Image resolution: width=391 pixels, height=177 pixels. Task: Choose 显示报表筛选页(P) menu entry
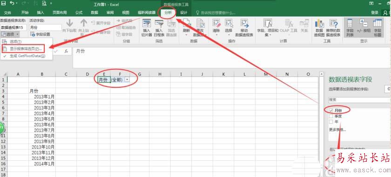pyautogui.click(x=23, y=49)
